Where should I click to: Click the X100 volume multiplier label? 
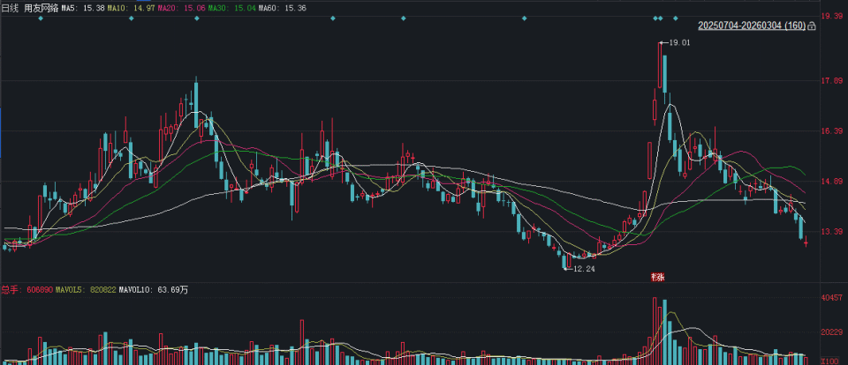click(x=830, y=361)
